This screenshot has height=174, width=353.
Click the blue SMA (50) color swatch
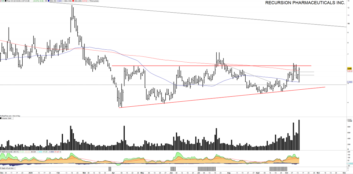coord(49,1)
